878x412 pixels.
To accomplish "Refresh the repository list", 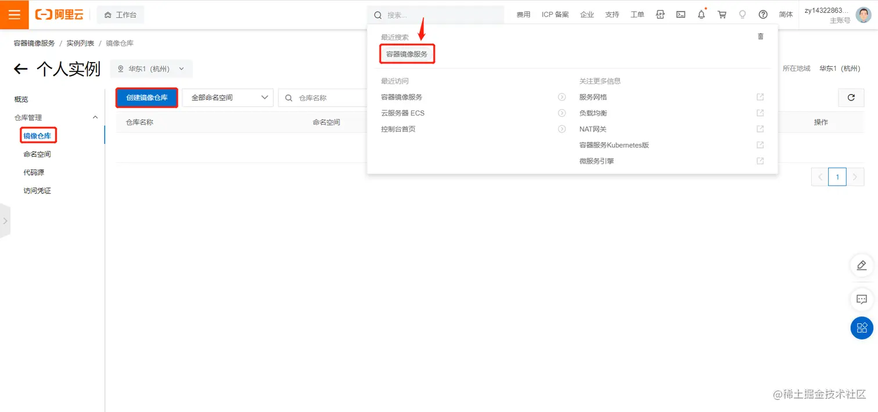I will [x=851, y=97].
